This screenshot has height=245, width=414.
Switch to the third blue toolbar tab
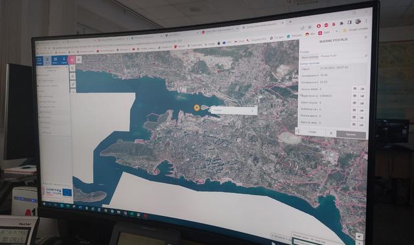coord(55,60)
